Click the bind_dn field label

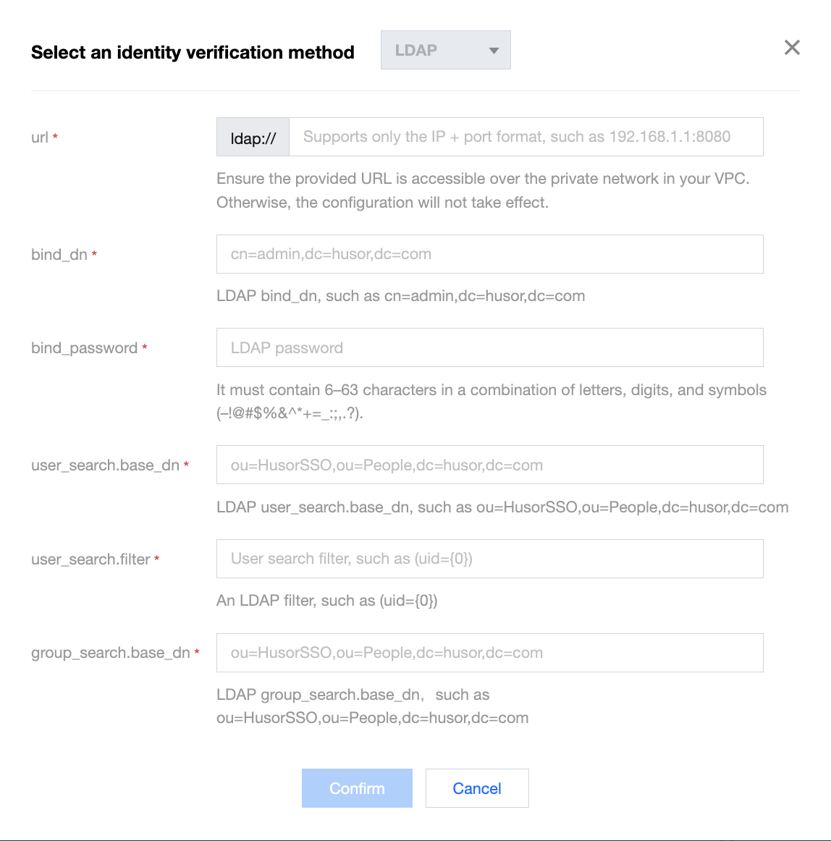(x=59, y=255)
